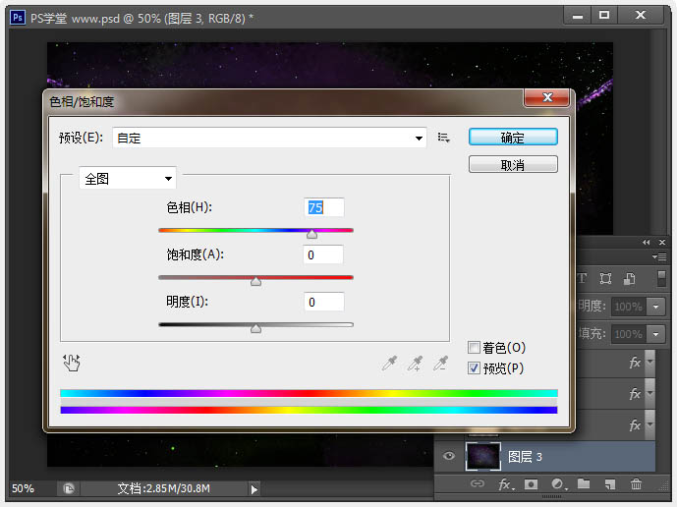677x507 pixels.
Task: Click the Photoshop Ps logo icon
Action: [x=18, y=18]
